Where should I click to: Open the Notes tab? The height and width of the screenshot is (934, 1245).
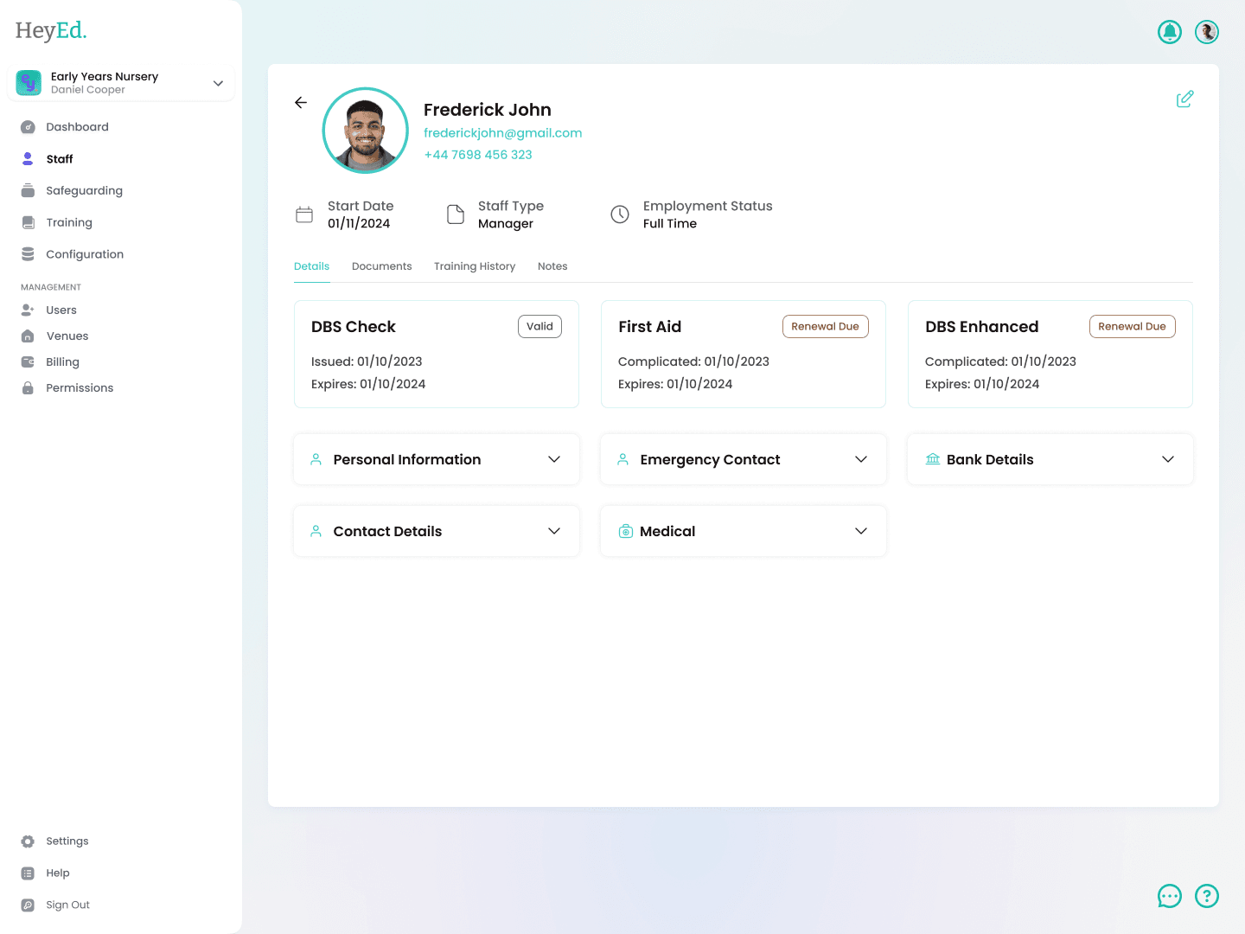click(x=552, y=266)
